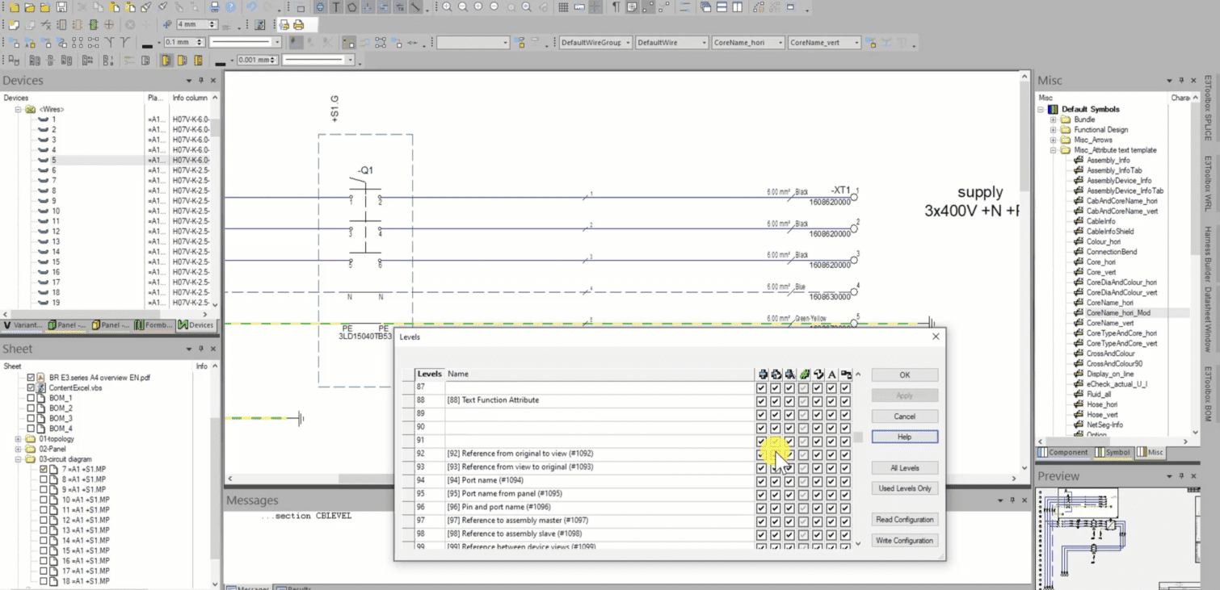Toggle last checkbox in level 96 Pin and port name row
Viewport: 1220px width, 590px height.
point(845,507)
